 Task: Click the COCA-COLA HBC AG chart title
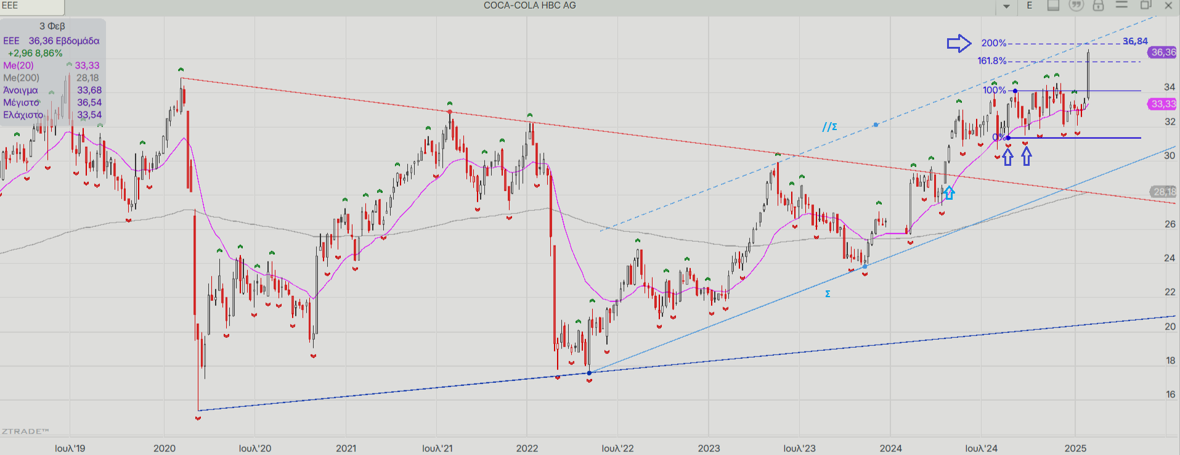click(529, 6)
